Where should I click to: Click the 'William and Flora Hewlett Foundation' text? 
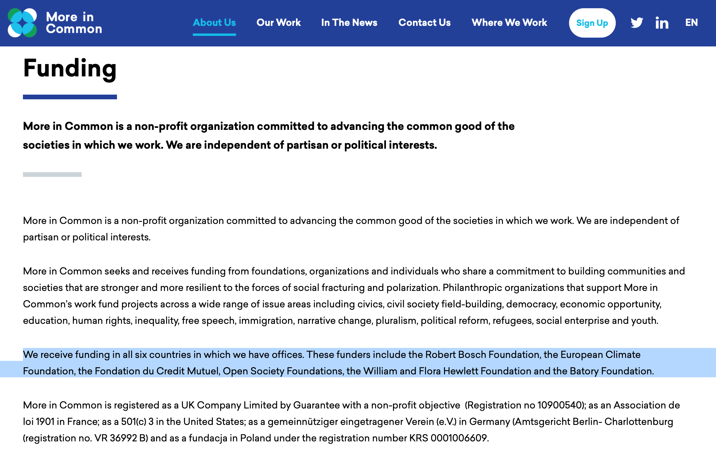pos(447,371)
